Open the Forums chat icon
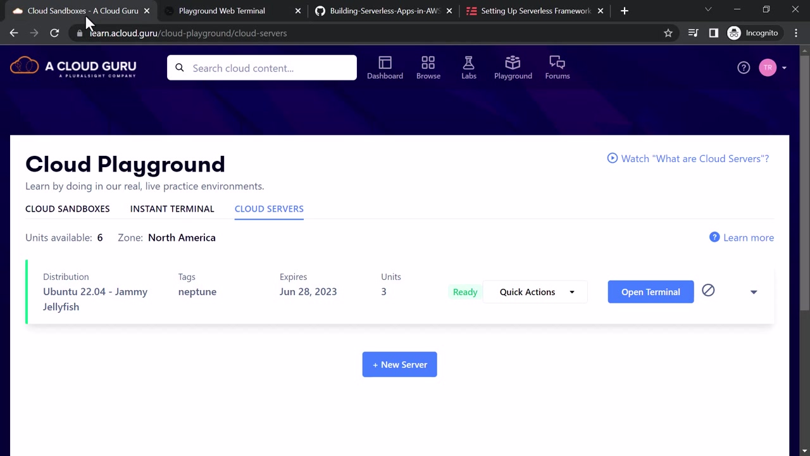The width and height of the screenshot is (810, 456). coord(558,68)
